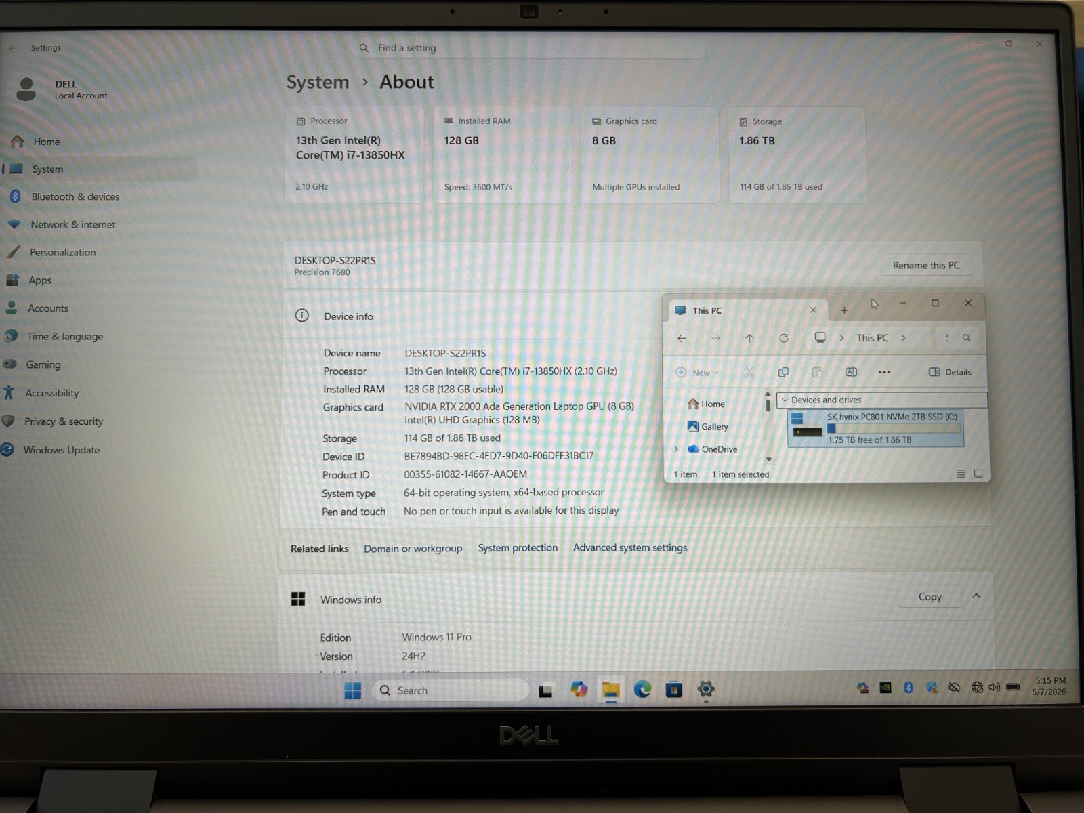Click the System breadcrumb link
The width and height of the screenshot is (1084, 813).
[x=318, y=83]
